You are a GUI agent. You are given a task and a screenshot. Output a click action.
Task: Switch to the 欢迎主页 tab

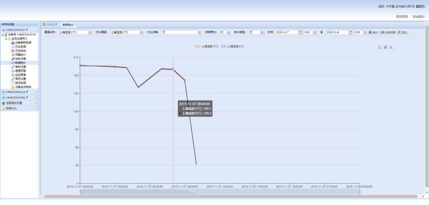[x=50, y=24]
